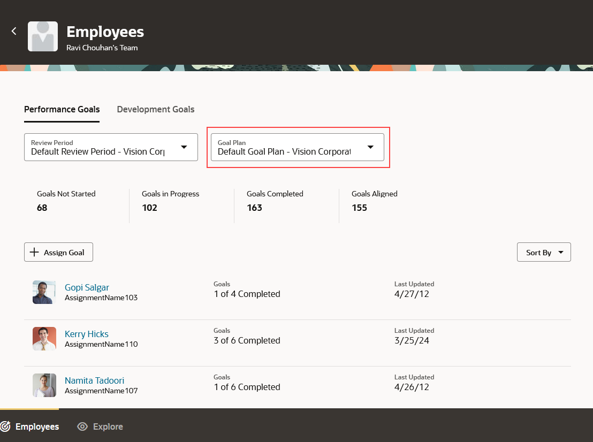The height and width of the screenshot is (442, 593).
Task: Expand the Review Period arrow
Action: coord(184,147)
